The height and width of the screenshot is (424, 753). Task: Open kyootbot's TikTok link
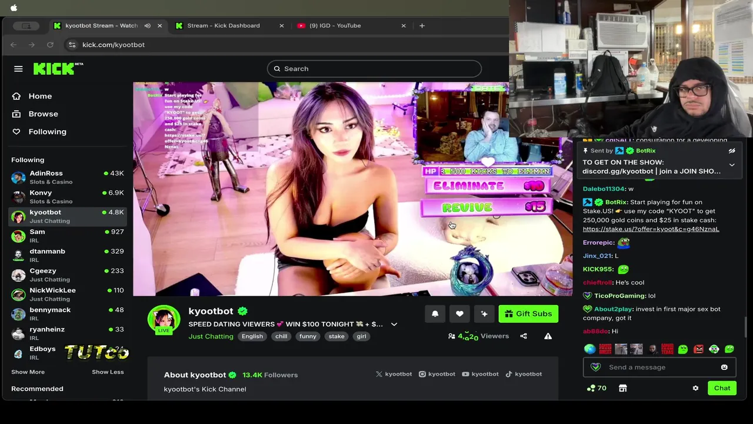[x=524, y=374]
